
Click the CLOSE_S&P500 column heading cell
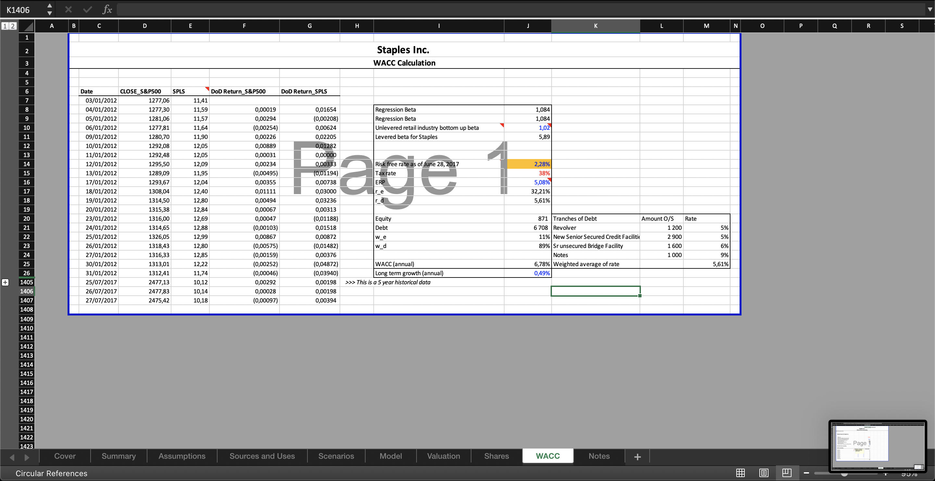[x=144, y=92]
